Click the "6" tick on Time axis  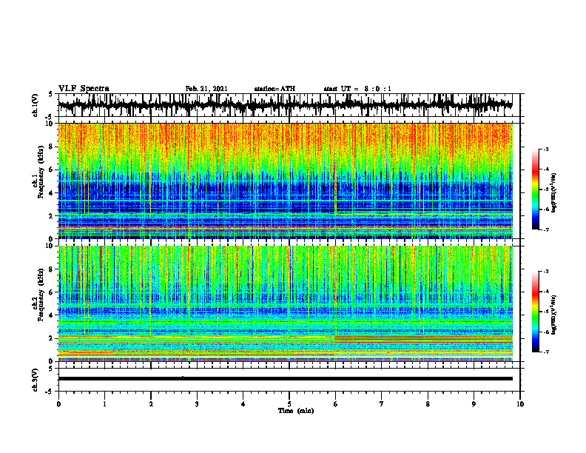[x=336, y=404]
